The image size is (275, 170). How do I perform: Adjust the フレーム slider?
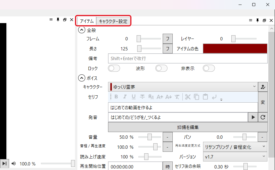[149, 39]
